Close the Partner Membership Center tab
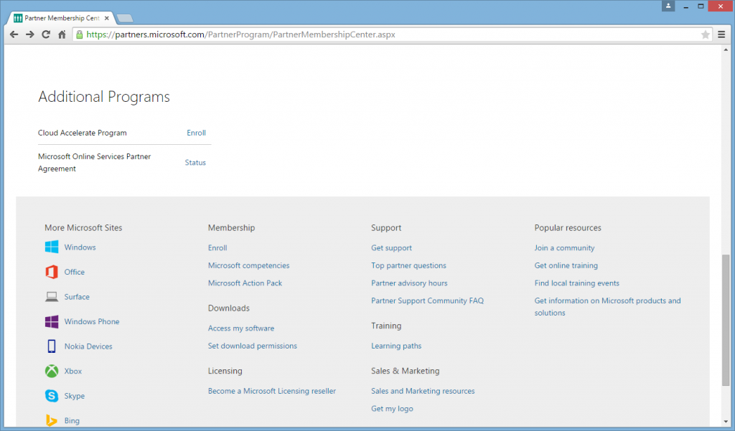This screenshot has width=735, height=431. [107, 18]
